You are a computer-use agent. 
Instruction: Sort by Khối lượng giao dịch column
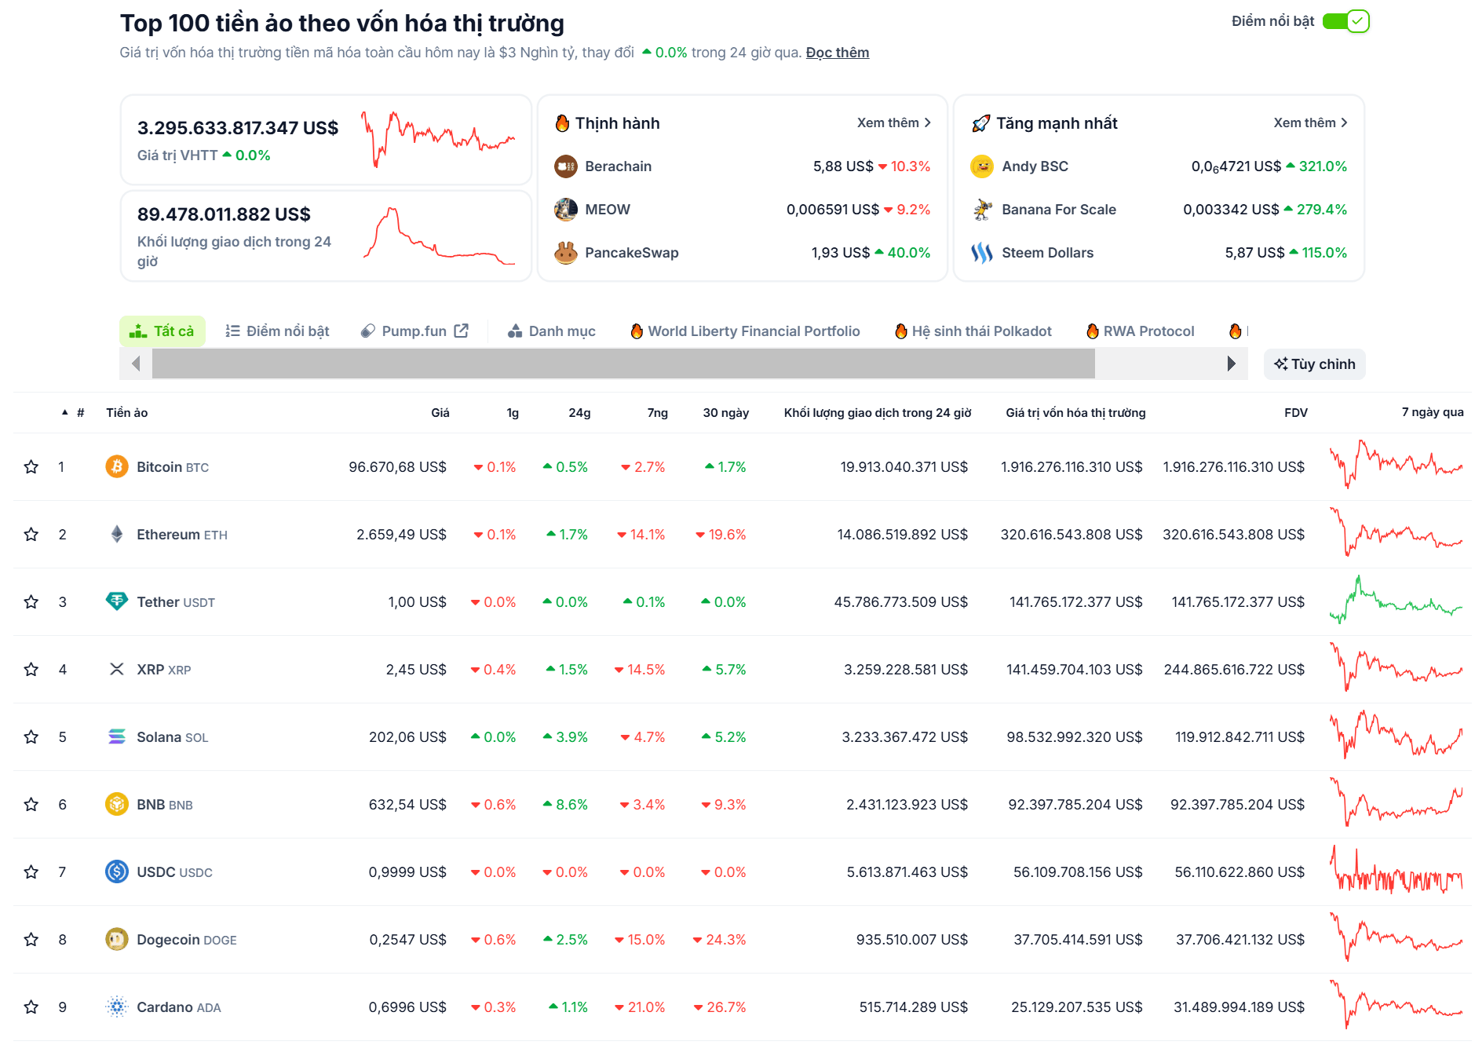point(878,413)
